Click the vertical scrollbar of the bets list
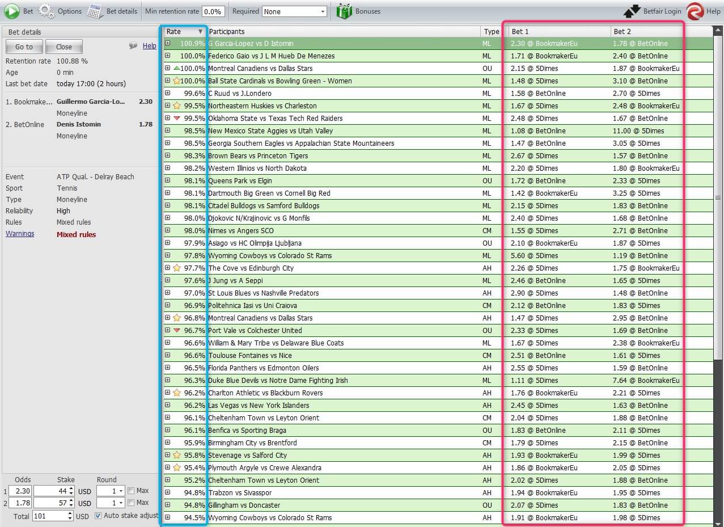 [718, 197]
